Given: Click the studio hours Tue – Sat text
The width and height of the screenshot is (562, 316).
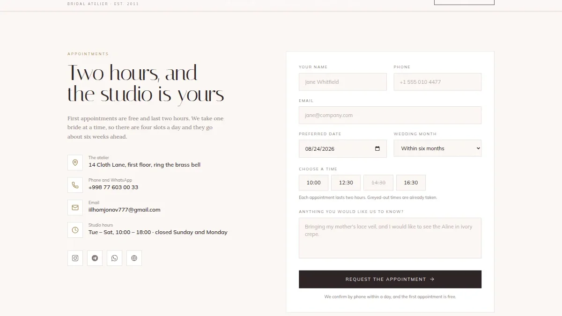Looking at the screenshot, I should pyautogui.click(x=158, y=232).
